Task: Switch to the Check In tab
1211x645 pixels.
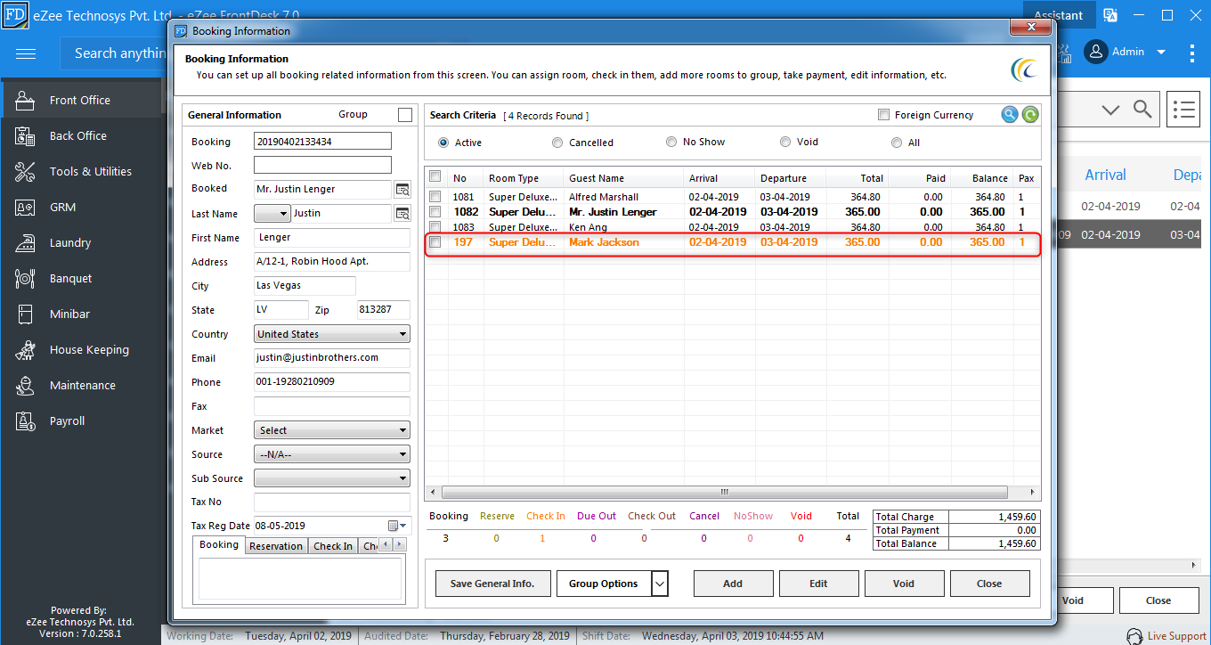Action: [x=333, y=546]
